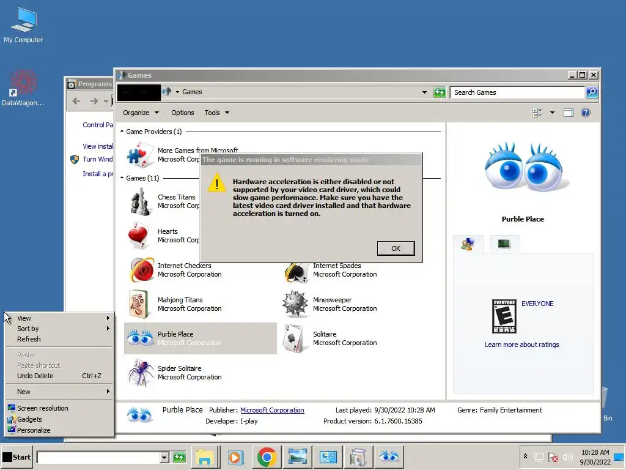The image size is (626, 470).
Task: Click OK in the software rendering warning dialog
Action: coord(396,248)
